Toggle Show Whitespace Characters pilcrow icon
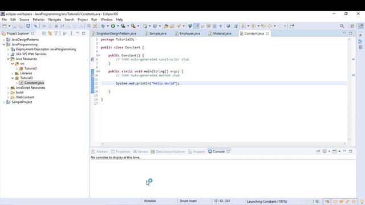Screen dimensions: 365x205 click(221, 26)
